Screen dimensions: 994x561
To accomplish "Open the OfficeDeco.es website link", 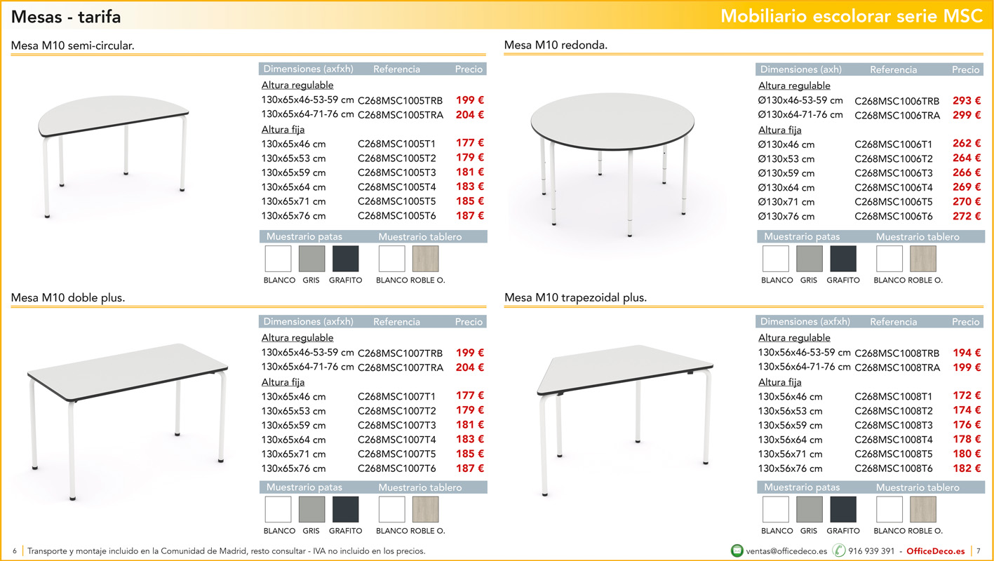I will tap(935, 551).
